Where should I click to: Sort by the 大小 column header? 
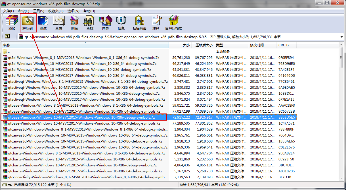click(180, 45)
